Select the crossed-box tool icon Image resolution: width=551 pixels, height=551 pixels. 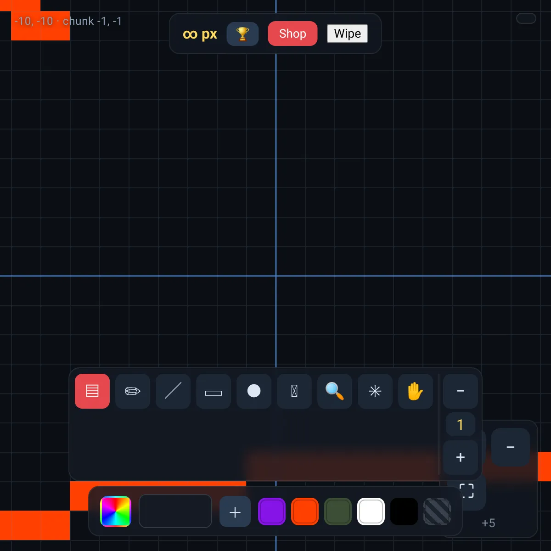coord(294,391)
